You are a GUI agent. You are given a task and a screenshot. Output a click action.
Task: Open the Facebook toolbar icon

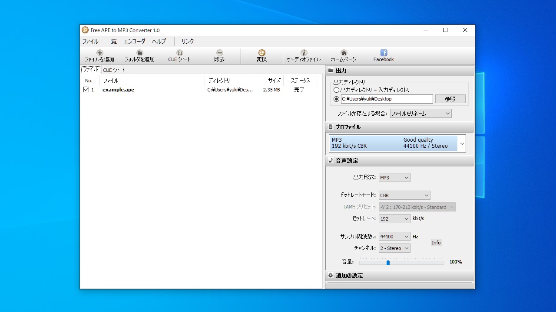coord(384,53)
